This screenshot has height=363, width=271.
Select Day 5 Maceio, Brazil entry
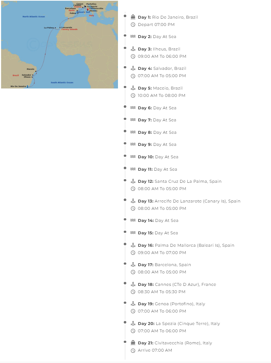pyautogui.click(x=160, y=88)
